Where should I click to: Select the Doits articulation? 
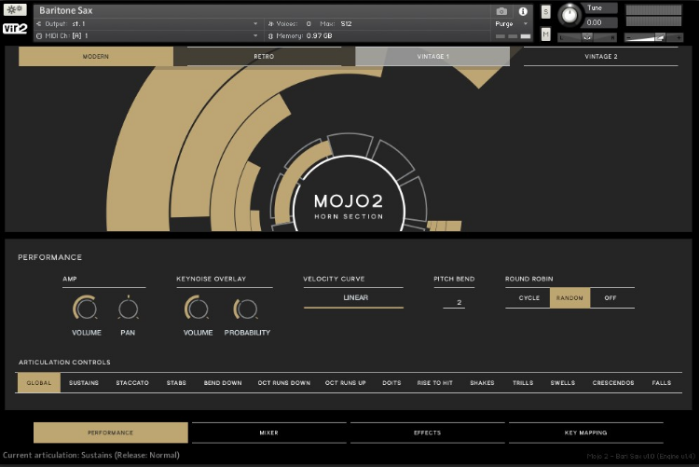(391, 382)
